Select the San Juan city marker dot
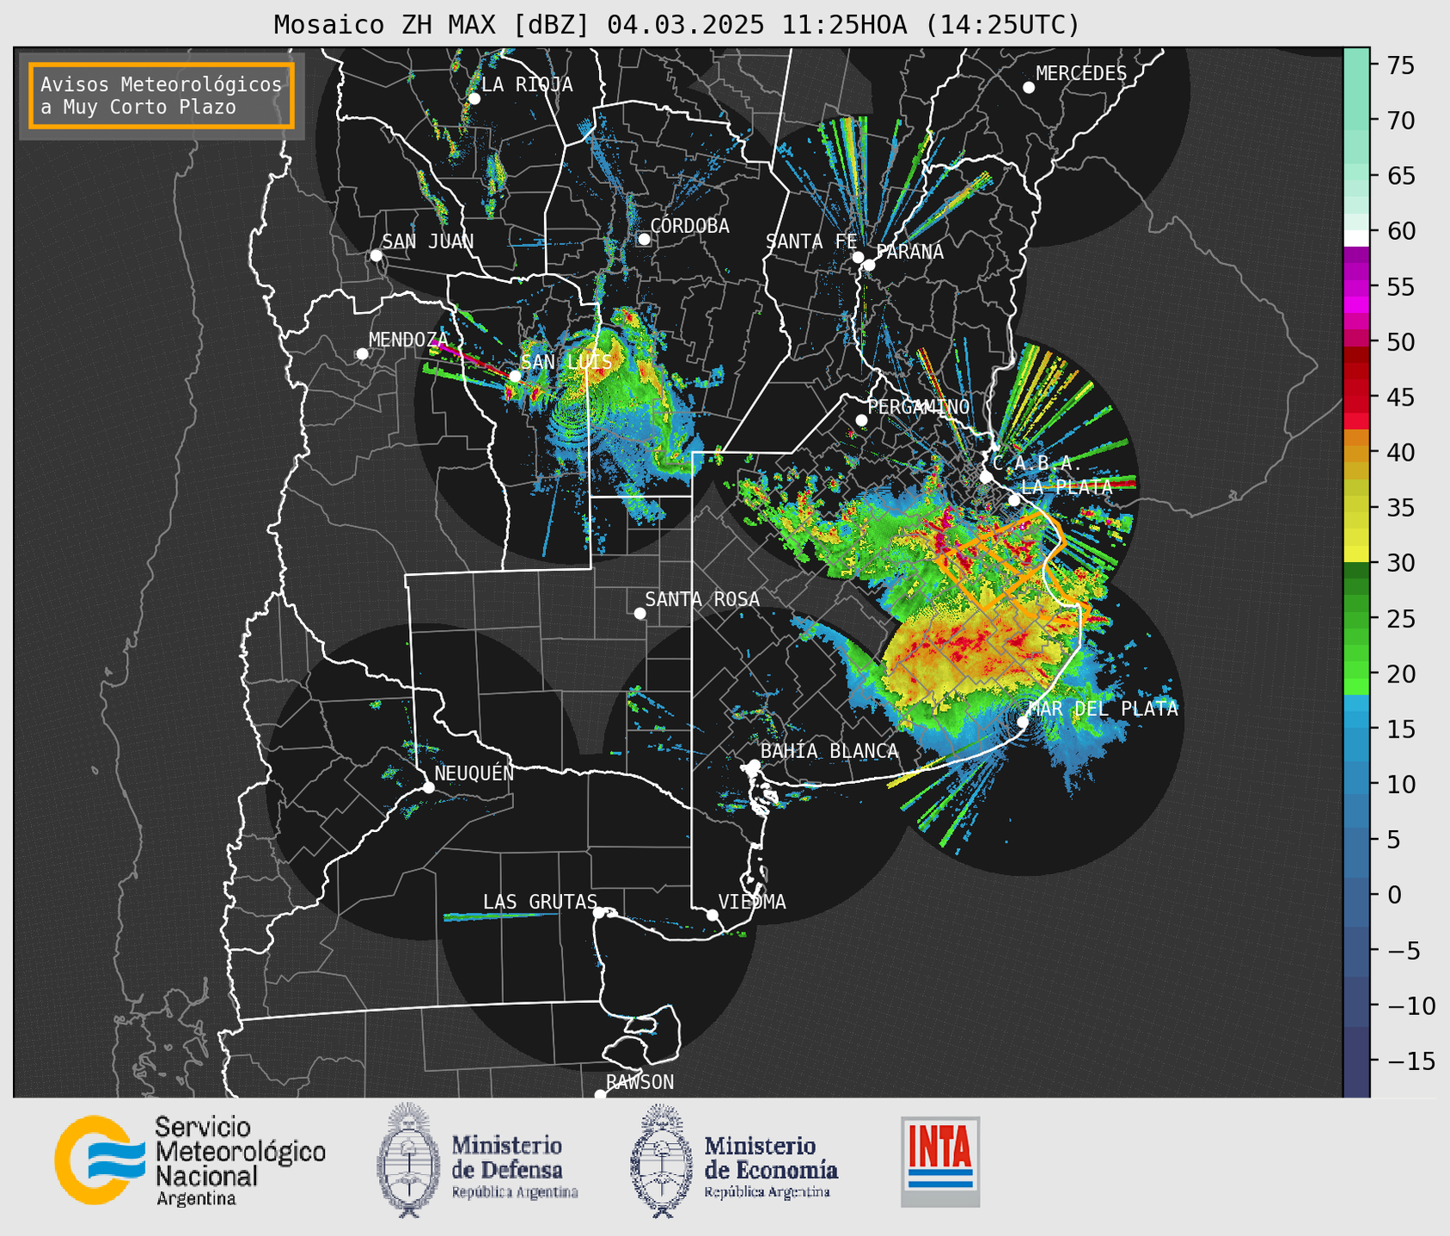The image size is (1450, 1236). tap(376, 255)
